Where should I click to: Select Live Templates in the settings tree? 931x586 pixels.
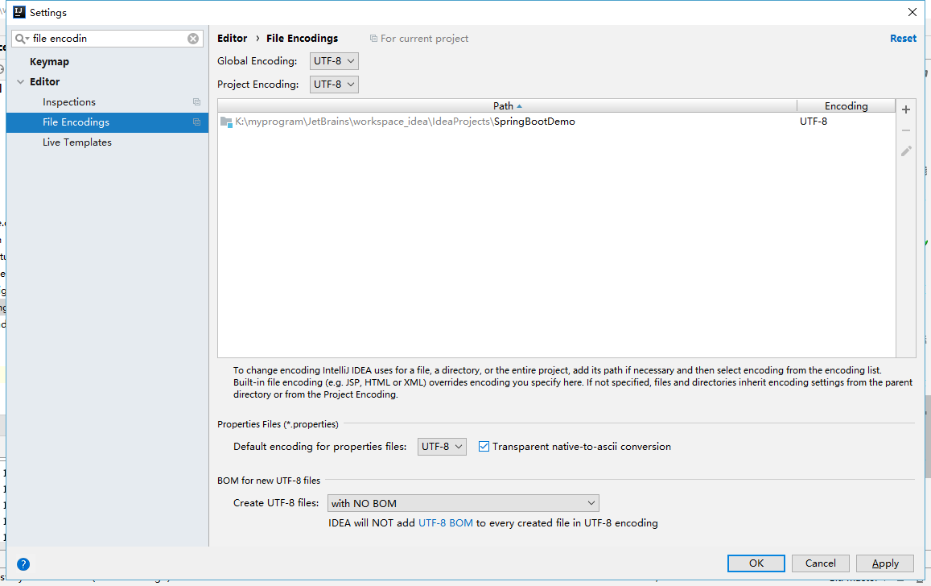(77, 142)
